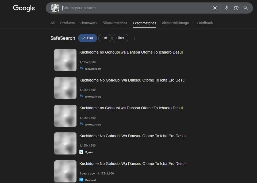The height and width of the screenshot is (183, 257).
Task: Select the Homework tab
Action: [89, 23]
